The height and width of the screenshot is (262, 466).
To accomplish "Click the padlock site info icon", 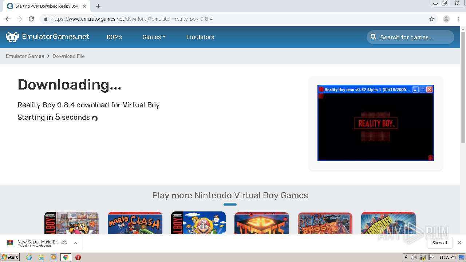I will tap(46, 19).
